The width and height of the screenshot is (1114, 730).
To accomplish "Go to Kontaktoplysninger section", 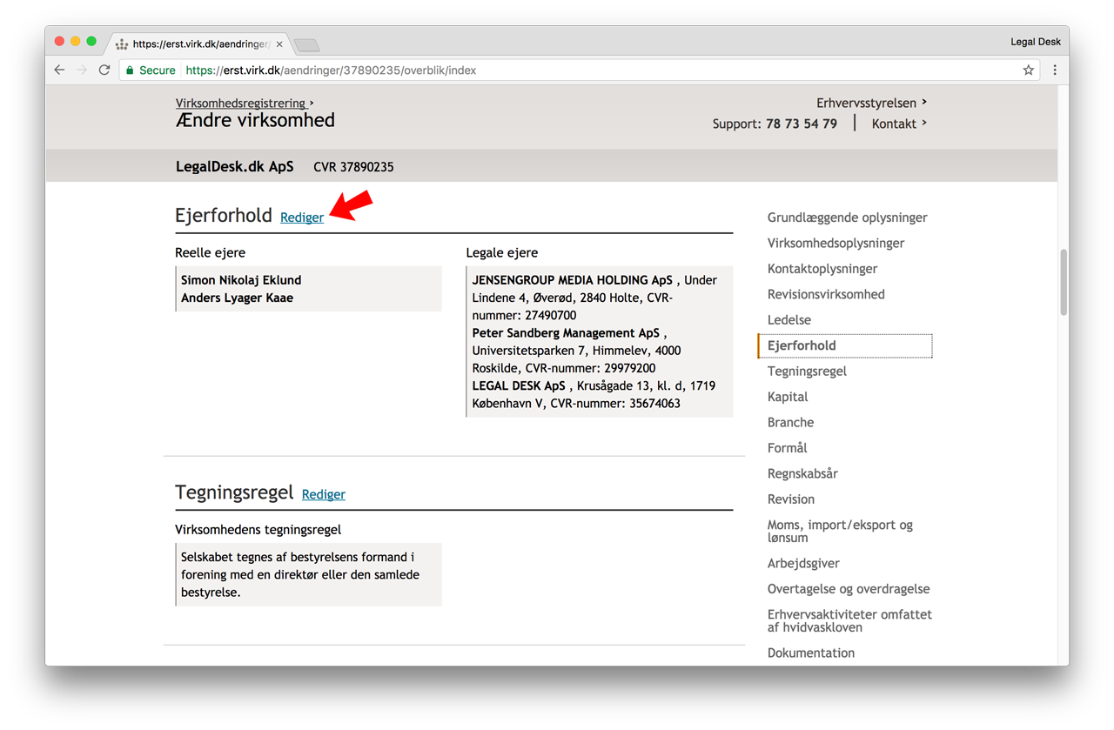I will tap(822, 269).
